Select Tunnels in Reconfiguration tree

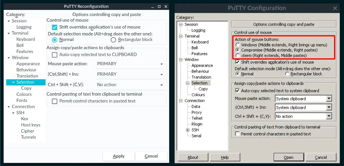(x=29, y=137)
